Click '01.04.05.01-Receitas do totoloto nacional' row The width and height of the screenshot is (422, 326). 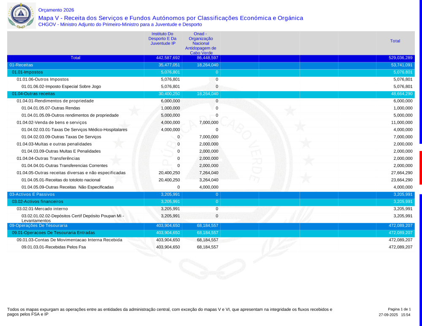point(61,180)
